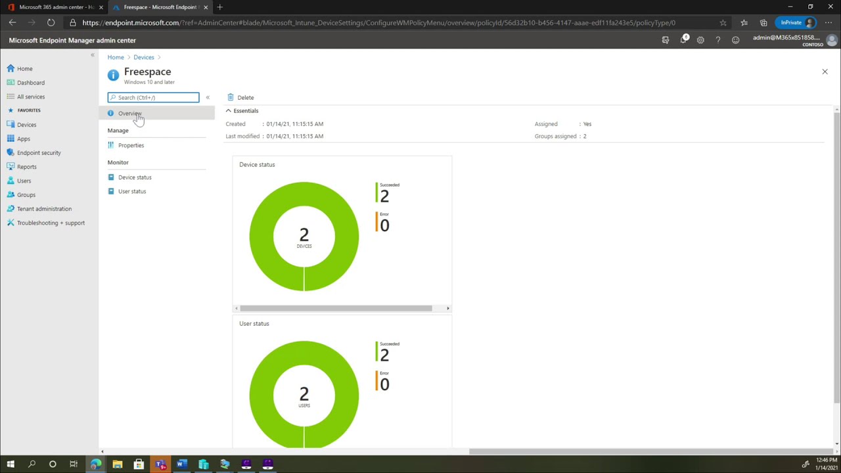The width and height of the screenshot is (841, 473).
Task: Open File Explorer from the taskbar
Action: click(x=118, y=464)
